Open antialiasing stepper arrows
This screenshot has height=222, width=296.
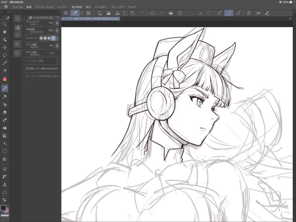pyautogui.click(x=57, y=38)
